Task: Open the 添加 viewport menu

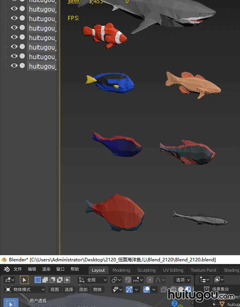Action: pos(83,290)
